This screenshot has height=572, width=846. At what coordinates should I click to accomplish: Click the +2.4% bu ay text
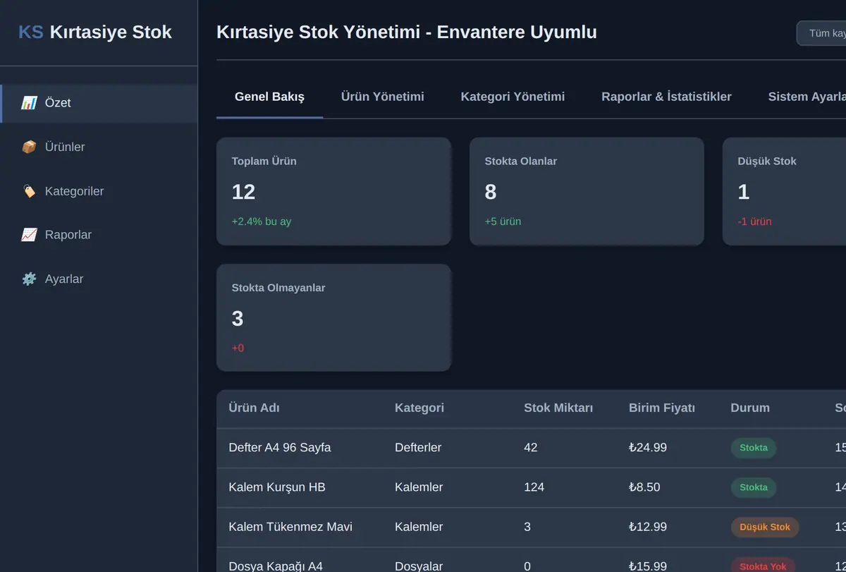click(x=262, y=221)
